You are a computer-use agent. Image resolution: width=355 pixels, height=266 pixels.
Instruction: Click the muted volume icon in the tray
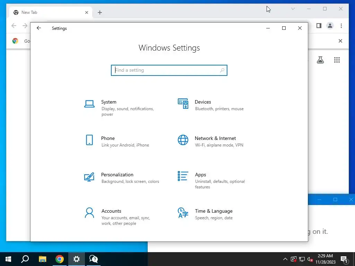coord(310,259)
